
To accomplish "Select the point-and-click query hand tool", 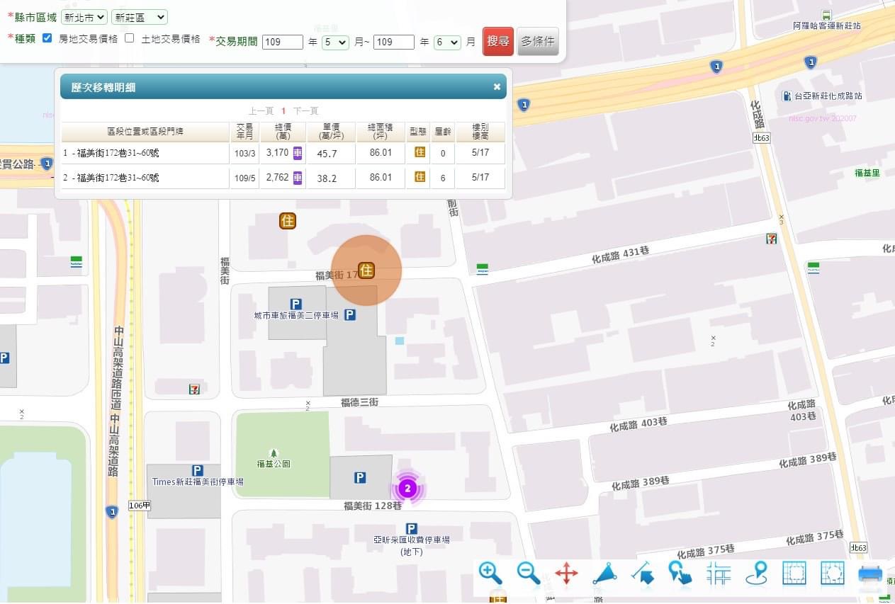I will [680, 573].
